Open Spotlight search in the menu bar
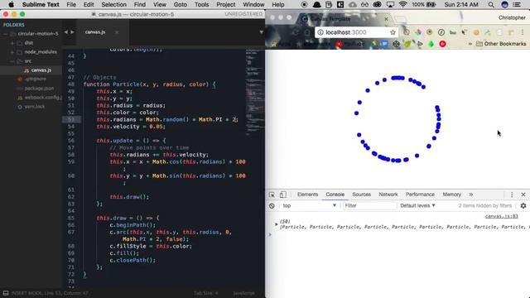This screenshot has width=530, height=298. (x=491, y=4)
